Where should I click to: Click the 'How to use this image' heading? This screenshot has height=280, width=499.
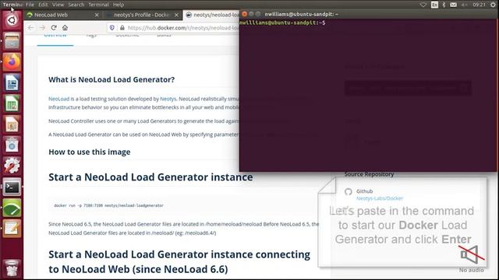click(x=90, y=152)
